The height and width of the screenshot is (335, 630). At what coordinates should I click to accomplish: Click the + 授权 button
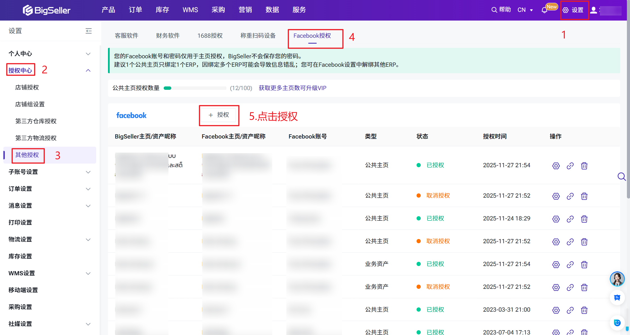click(x=219, y=115)
